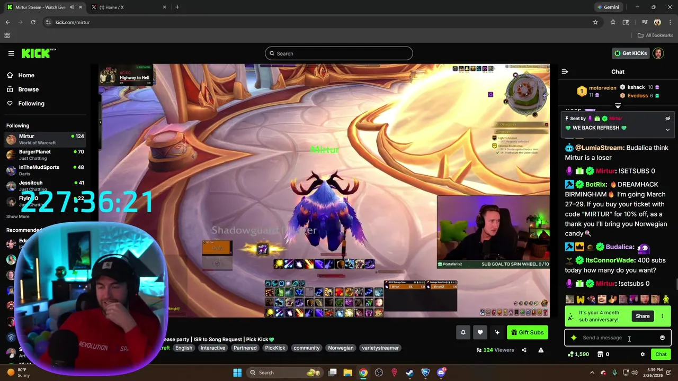678x381 pixels.
Task: Focus the Kick Search box
Action: [339, 53]
